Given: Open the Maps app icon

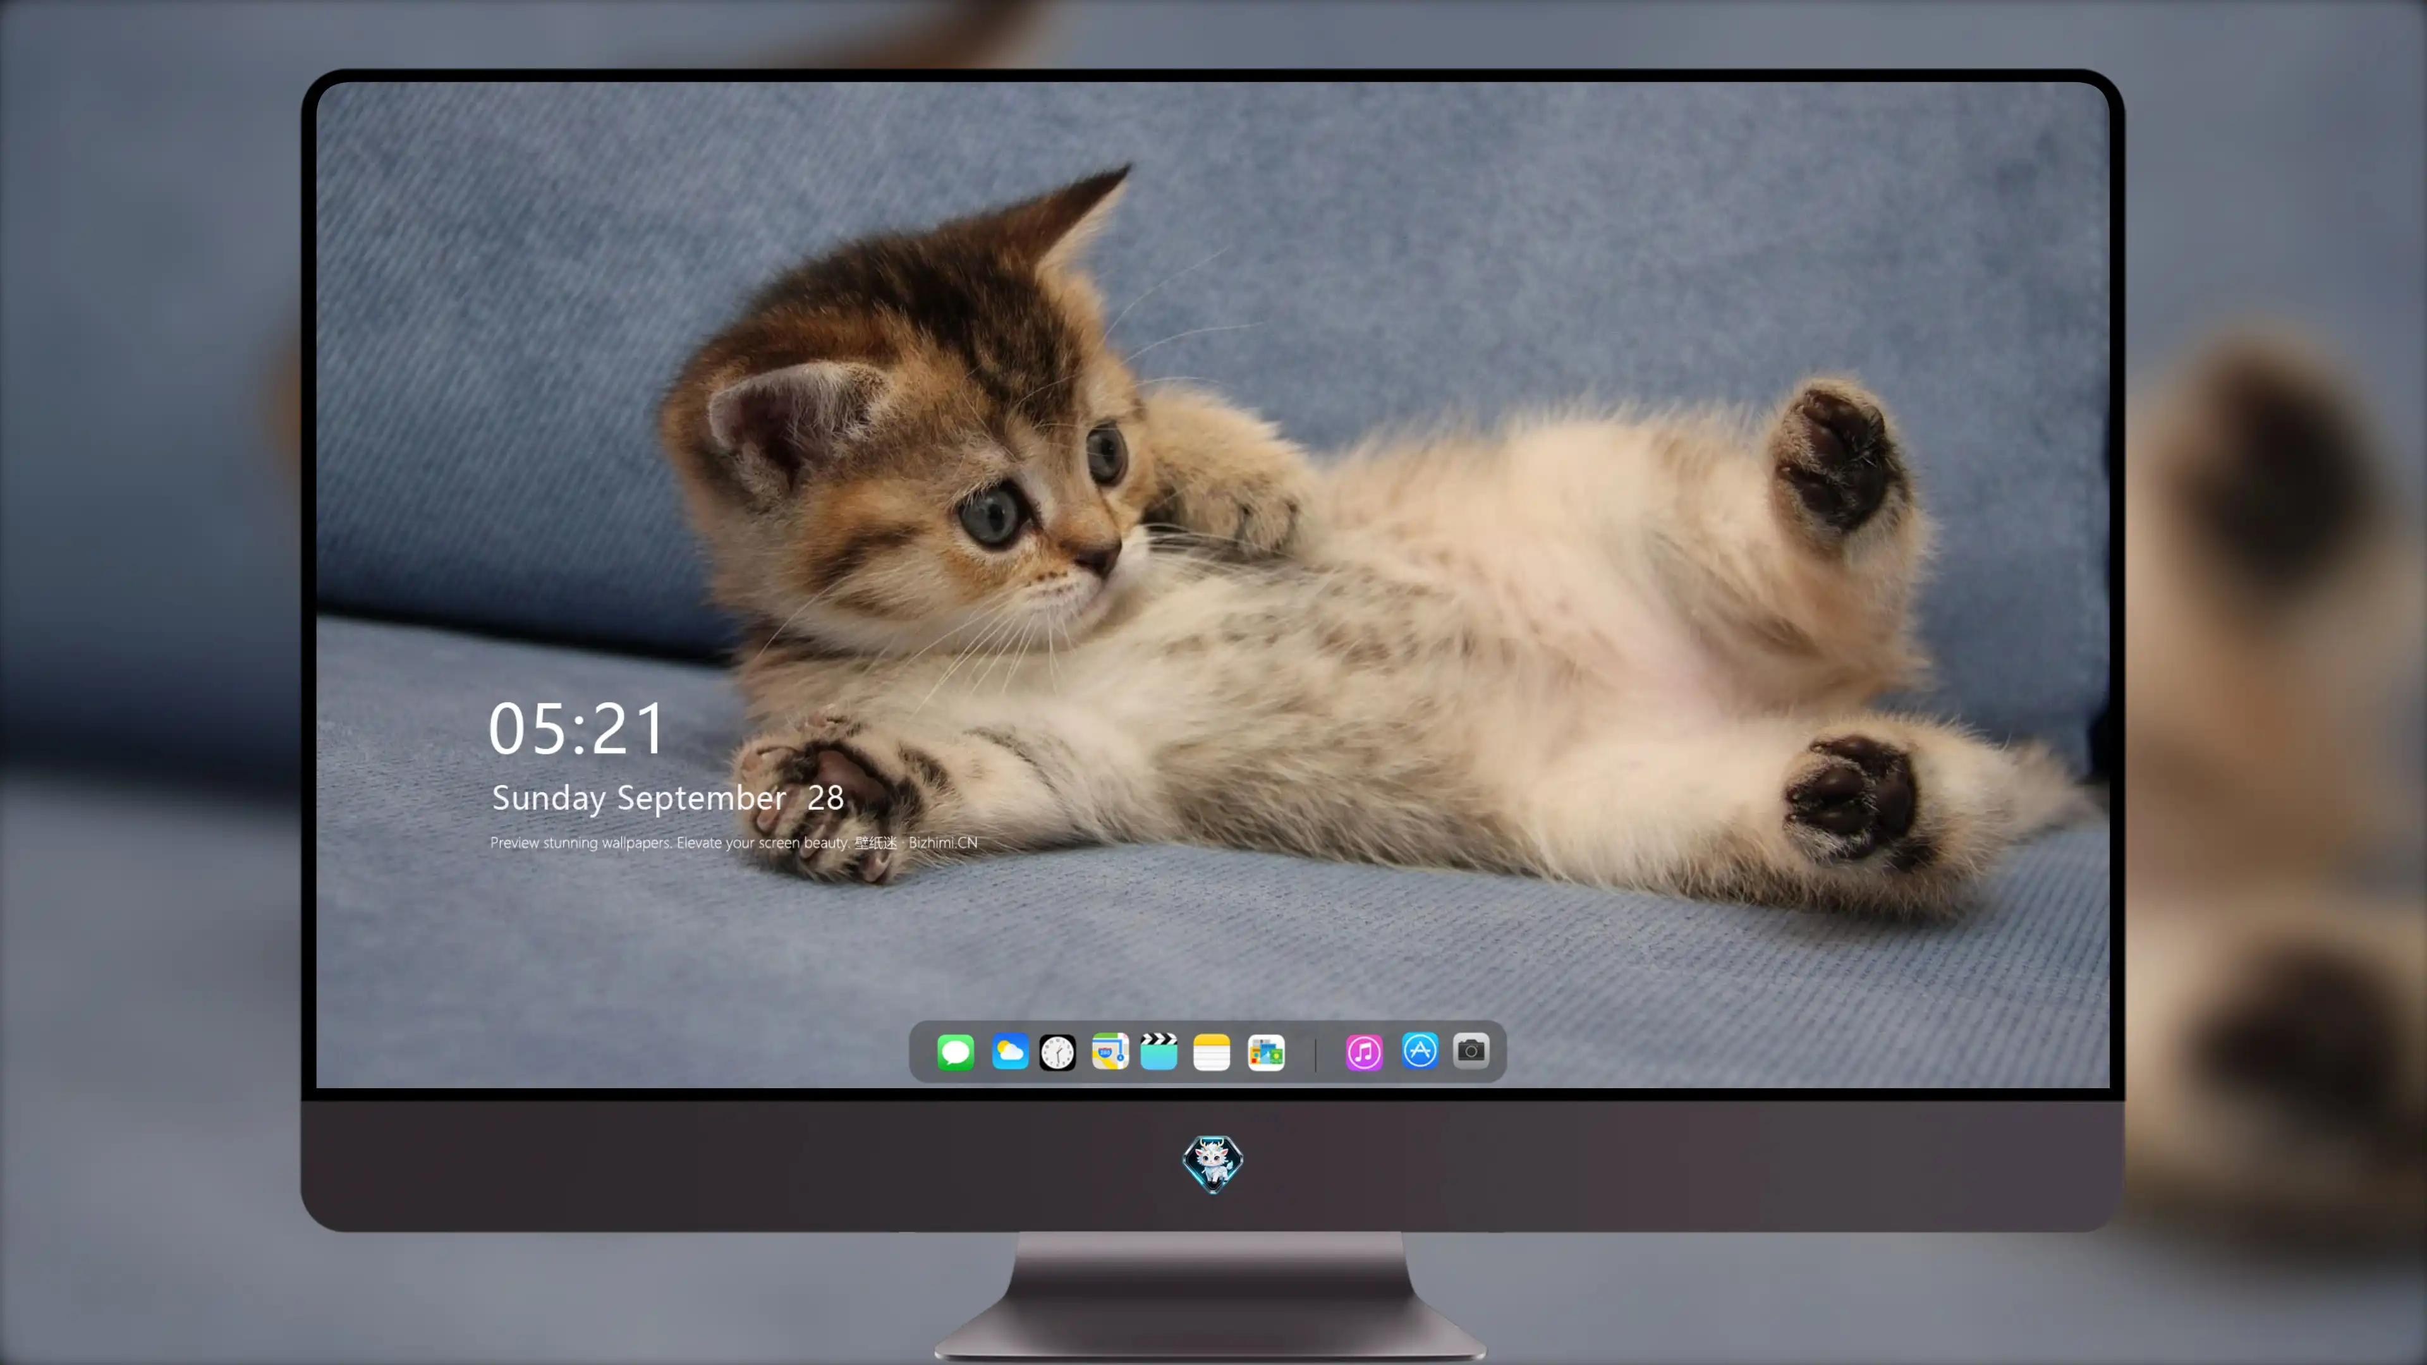Looking at the screenshot, I should pos(1110,1052).
